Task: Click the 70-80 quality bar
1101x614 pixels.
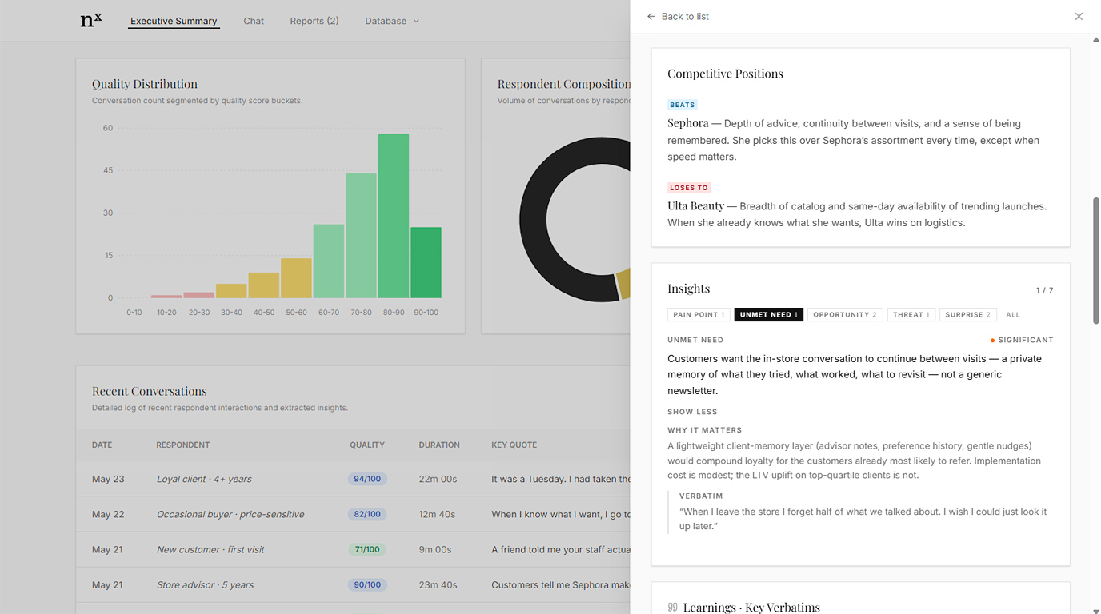Action: (x=361, y=236)
